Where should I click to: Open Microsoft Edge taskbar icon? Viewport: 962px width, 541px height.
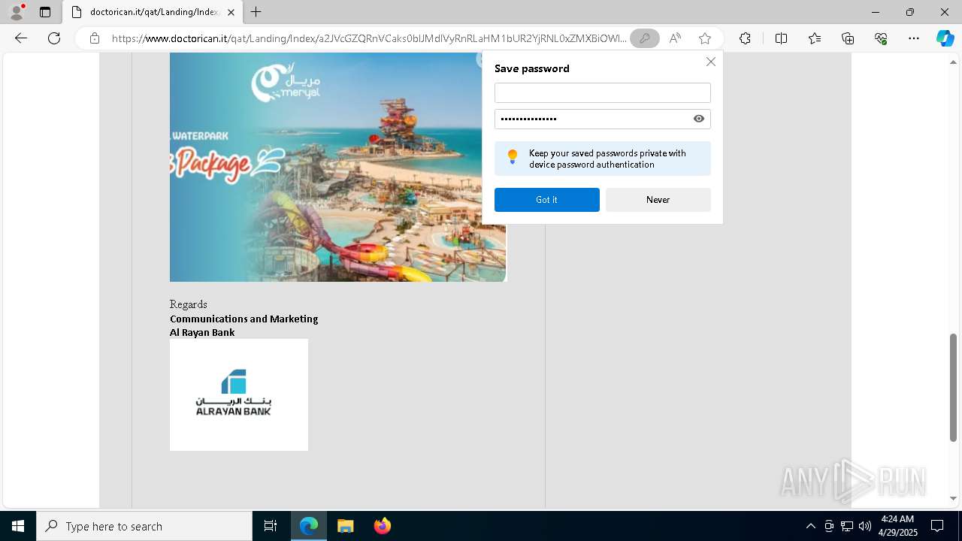click(309, 526)
